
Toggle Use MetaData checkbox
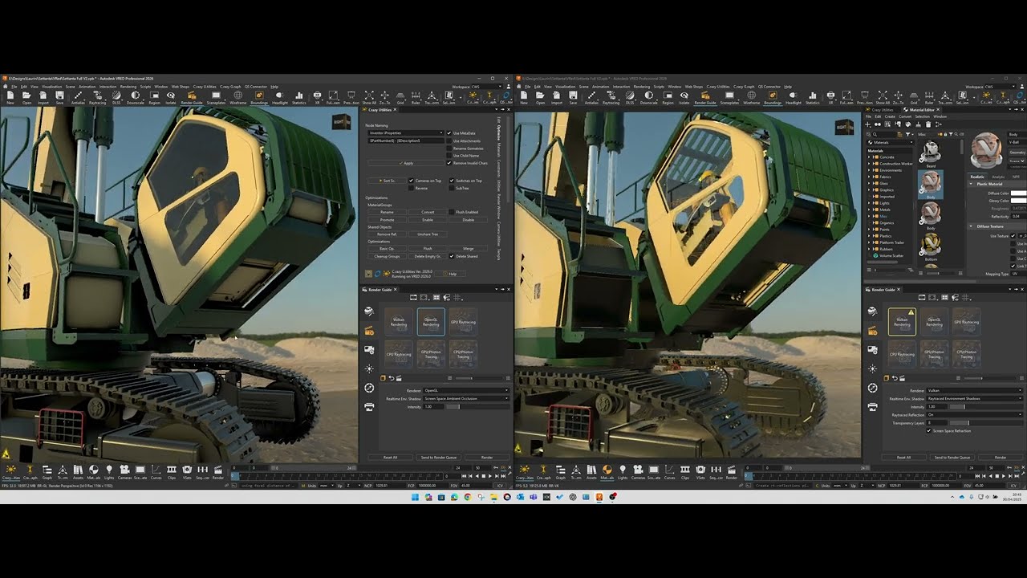(451, 132)
